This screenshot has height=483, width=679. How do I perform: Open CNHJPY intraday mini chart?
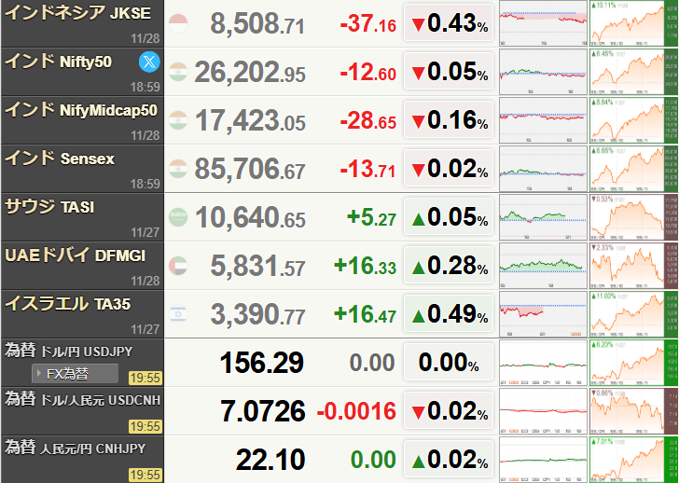543,460
